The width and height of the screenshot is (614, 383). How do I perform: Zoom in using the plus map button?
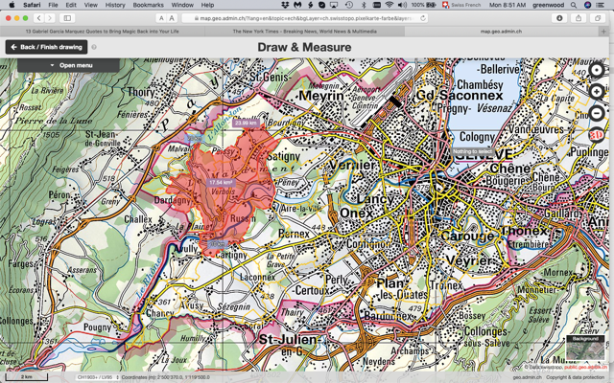596,92
